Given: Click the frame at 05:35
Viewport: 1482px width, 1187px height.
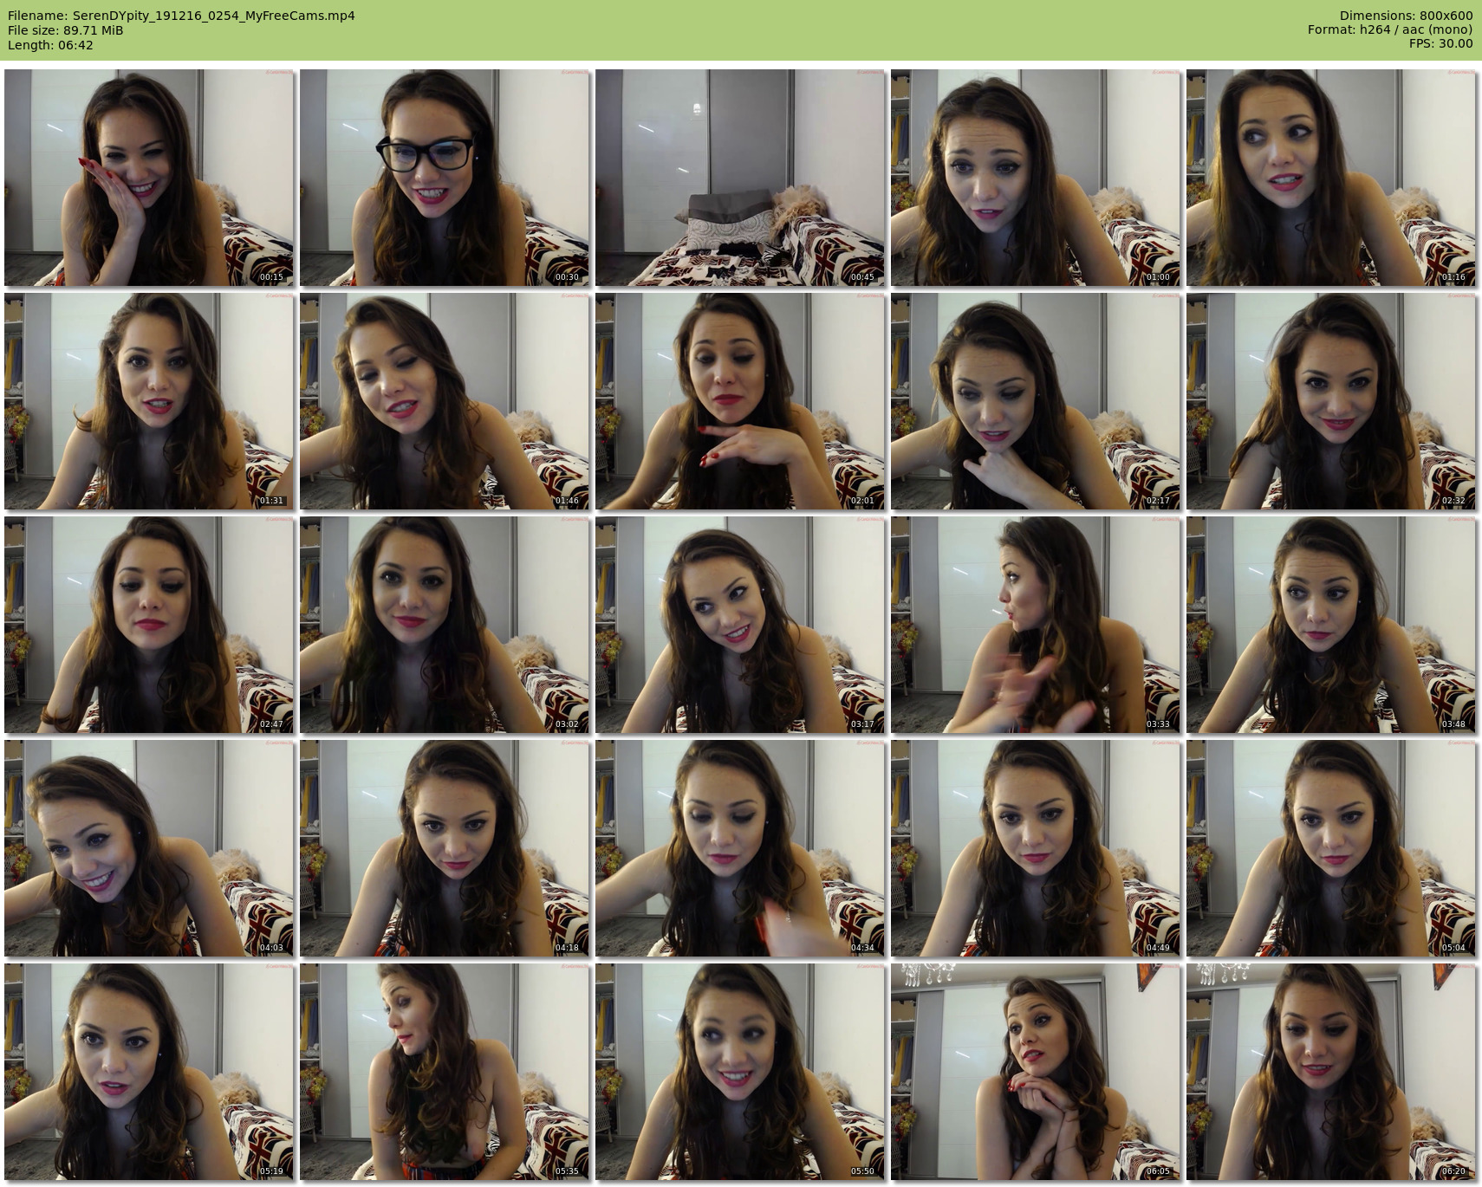Looking at the screenshot, I should coord(445,1073).
